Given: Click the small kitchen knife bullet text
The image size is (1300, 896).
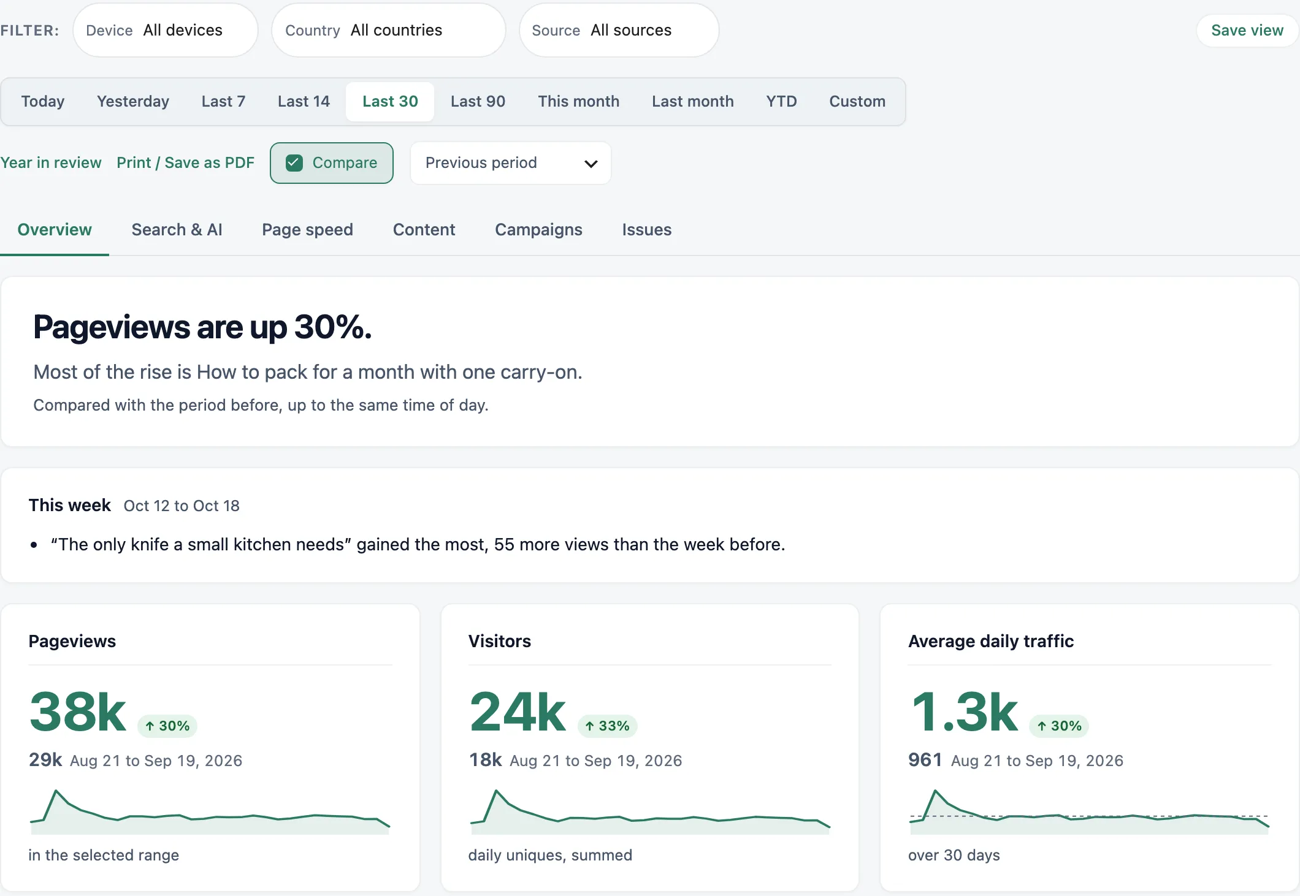Looking at the screenshot, I should point(418,544).
